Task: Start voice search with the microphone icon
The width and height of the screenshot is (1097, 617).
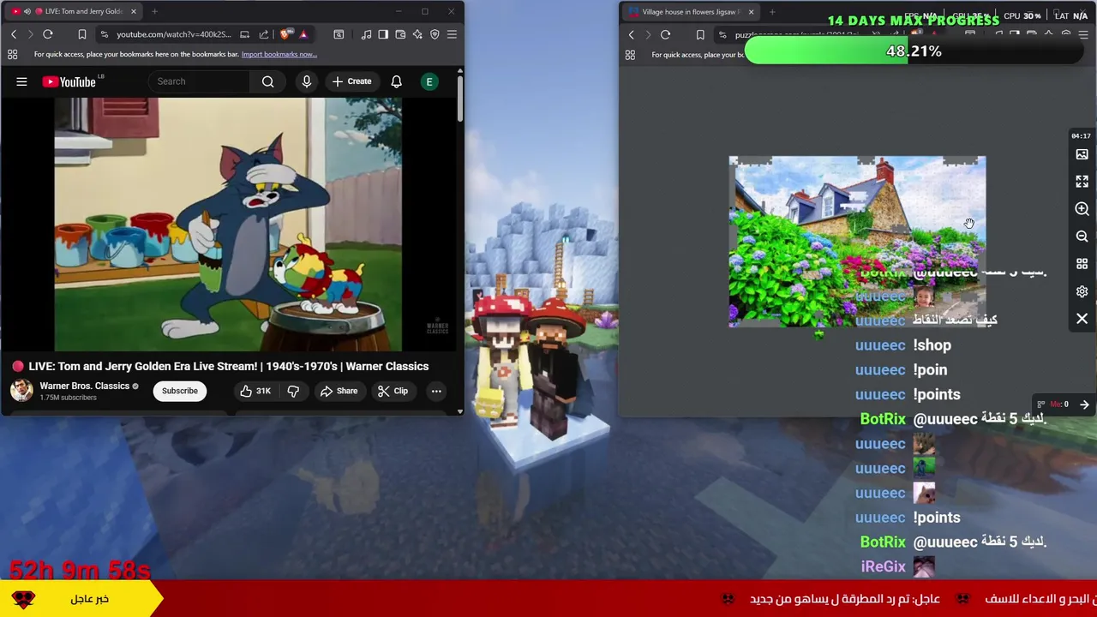Action: (x=306, y=81)
